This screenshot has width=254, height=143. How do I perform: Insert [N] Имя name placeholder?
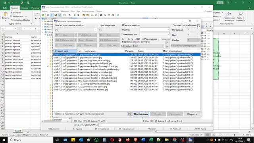tap(64, 35)
